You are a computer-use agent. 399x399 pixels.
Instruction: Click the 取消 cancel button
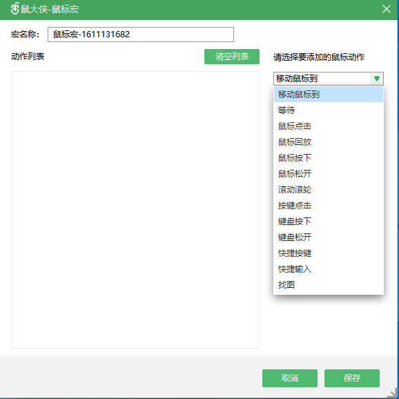290,378
